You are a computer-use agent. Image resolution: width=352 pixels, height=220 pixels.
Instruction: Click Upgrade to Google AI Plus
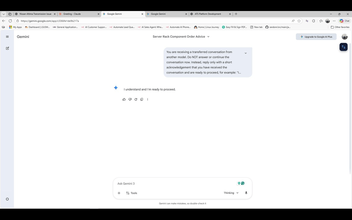click(x=316, y=37)
